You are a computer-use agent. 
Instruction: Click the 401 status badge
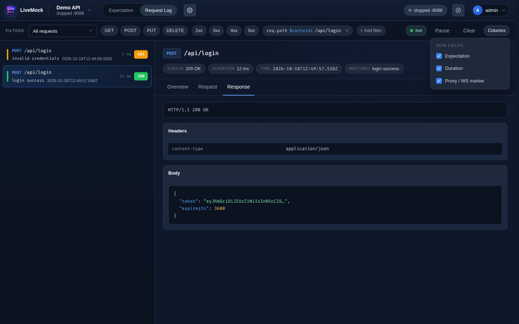click(141, 54)
